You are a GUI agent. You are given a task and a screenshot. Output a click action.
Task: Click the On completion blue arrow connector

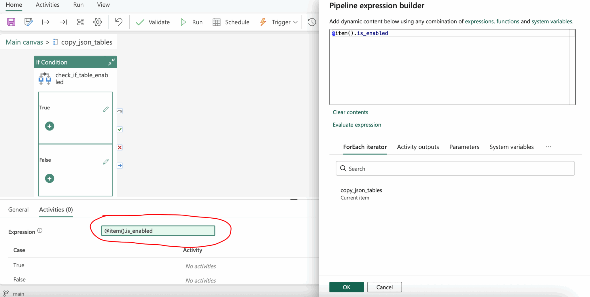120,166
